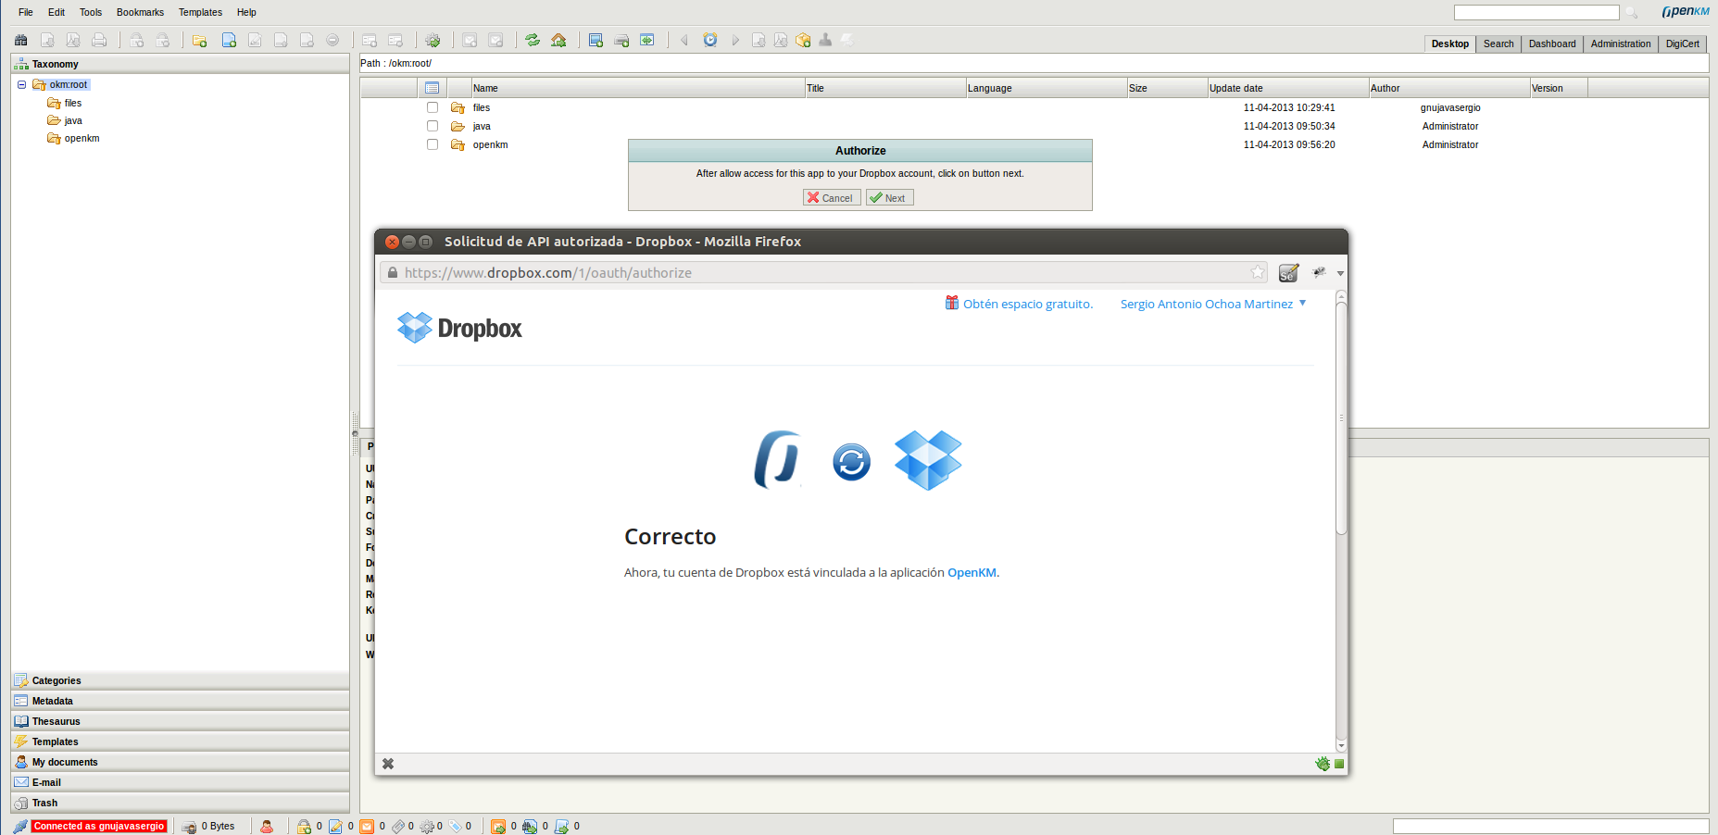The width and height of the screenshot is (1718, 835).
Task: Click the search magnifier icon at top right
Action: point(1632,13)
